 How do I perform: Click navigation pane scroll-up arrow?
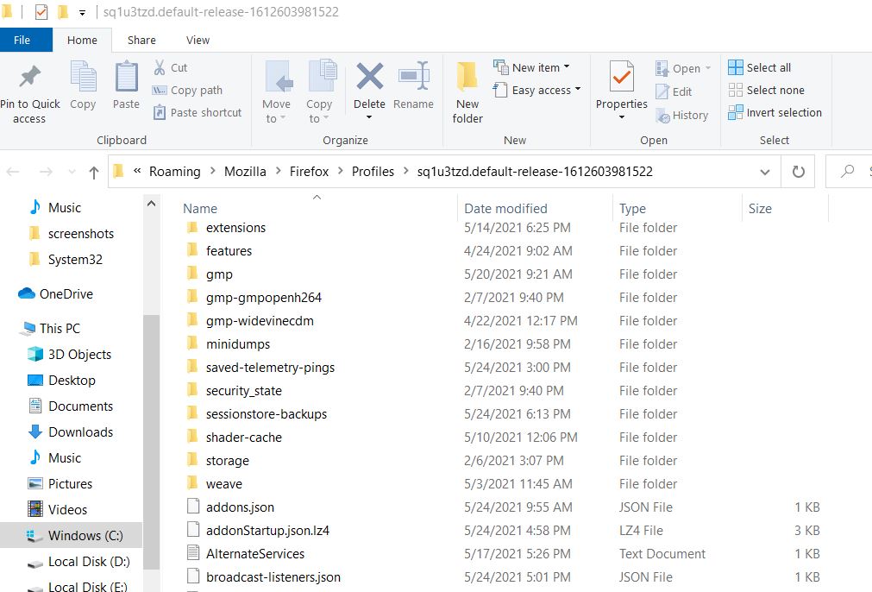151,204
